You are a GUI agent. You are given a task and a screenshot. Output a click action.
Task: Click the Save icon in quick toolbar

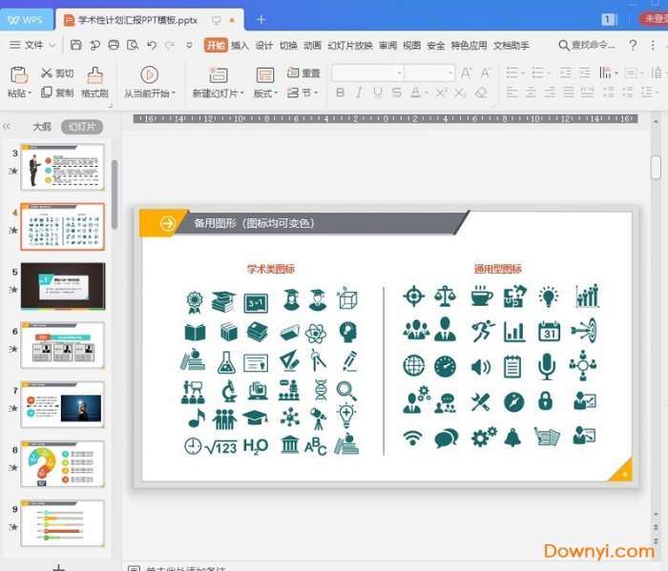[75, 45]
